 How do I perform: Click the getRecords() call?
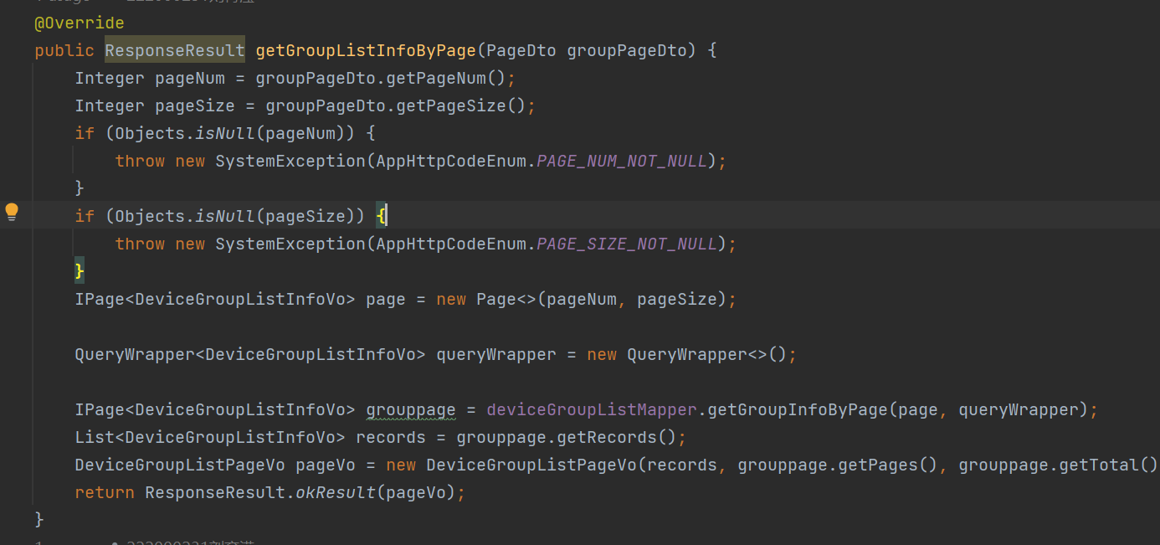(617, 438)
